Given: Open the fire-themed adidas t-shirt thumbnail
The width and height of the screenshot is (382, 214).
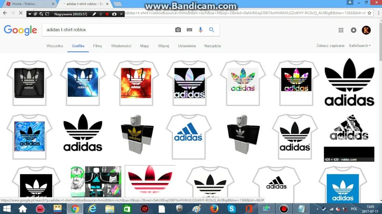Looking at the screenshot, I should tap(136, 83).
